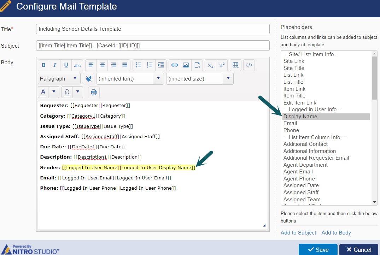Screen dimensions: 380x255
Task: Toggle italic formatting
Action: (x=54, y=65)
